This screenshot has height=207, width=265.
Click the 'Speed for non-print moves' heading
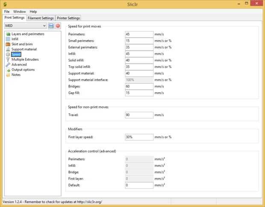[88, 107]
